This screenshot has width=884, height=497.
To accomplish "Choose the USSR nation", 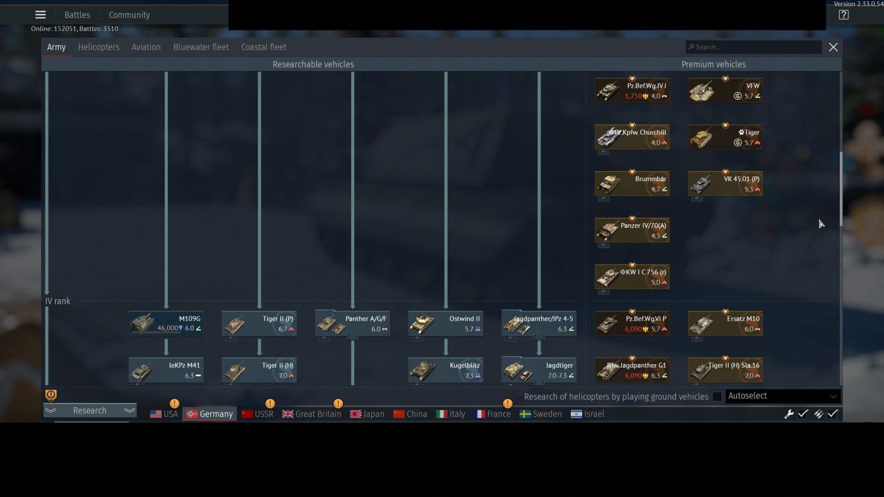I will pyautogui.click(x=257, y=414).
